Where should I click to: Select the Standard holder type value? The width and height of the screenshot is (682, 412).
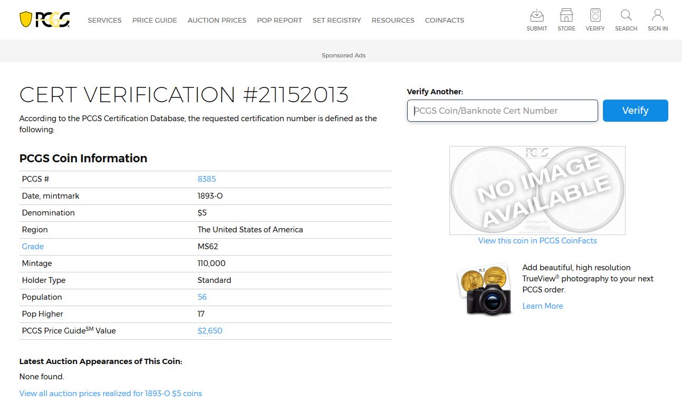pyautogui.click(x=214, y=280)
